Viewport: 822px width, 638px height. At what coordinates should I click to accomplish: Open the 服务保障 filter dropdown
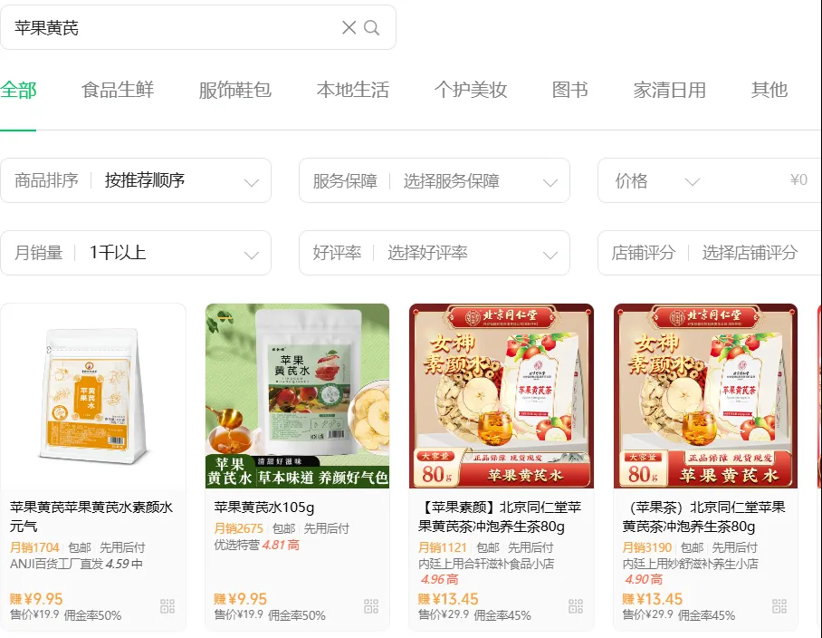click(434, 180)
